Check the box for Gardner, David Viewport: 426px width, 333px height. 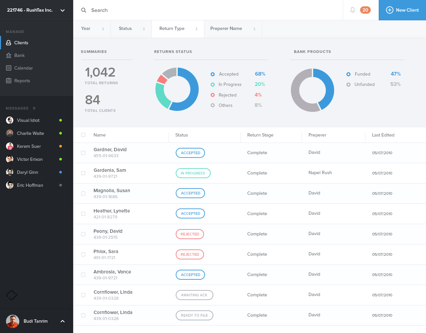83,153
